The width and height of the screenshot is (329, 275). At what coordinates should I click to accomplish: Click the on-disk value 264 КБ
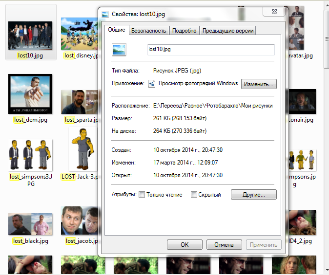pos(180,131)
